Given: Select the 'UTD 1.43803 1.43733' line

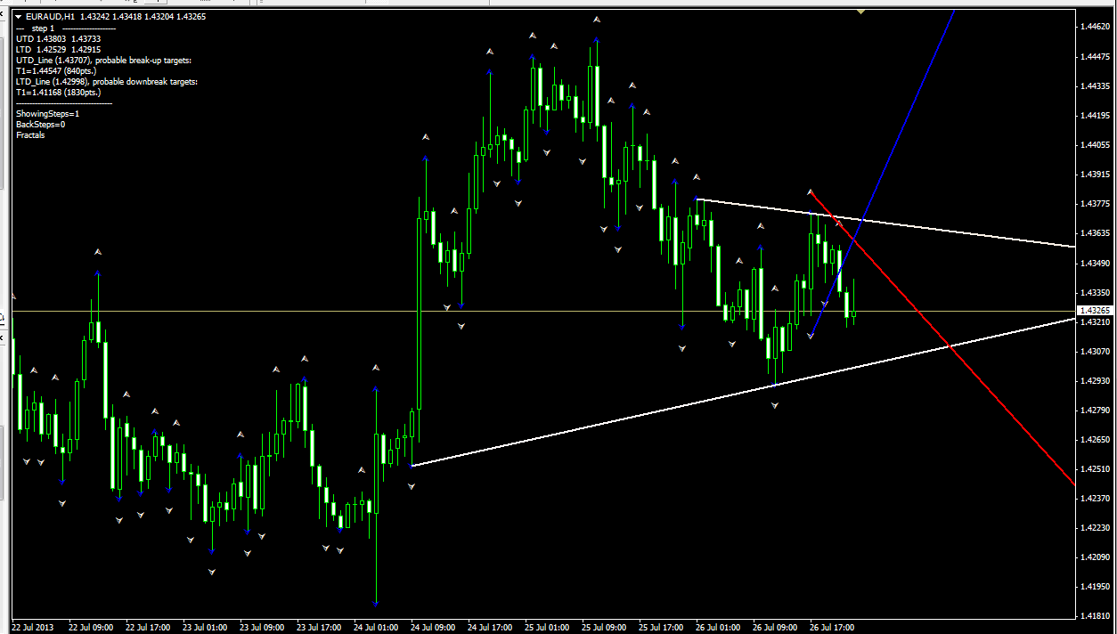Looking at the screenshot, I should coord(58,38).
